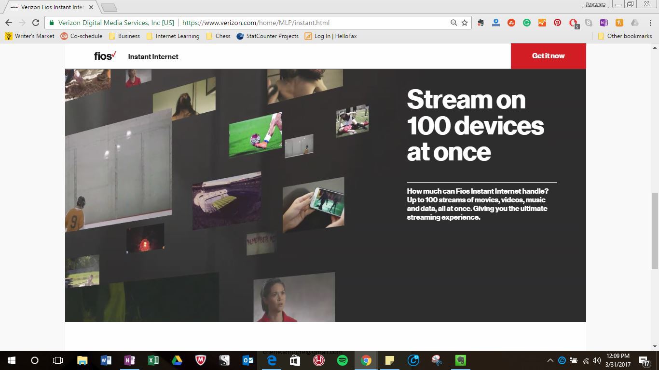Expand the Other bookmarks folder
The height and width of the screenshot is (370, 659).
pyautogui.click(x=625, y=36)
